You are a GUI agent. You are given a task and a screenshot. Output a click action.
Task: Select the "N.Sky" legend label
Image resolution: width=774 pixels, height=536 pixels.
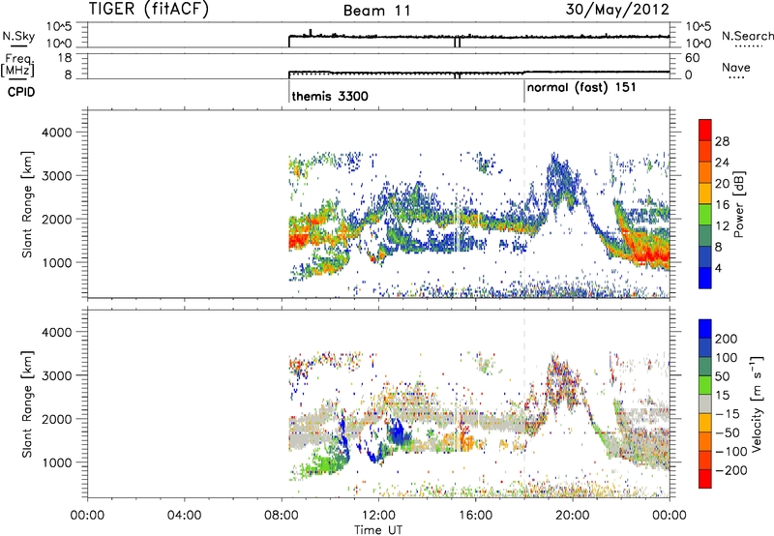point(18,36)
